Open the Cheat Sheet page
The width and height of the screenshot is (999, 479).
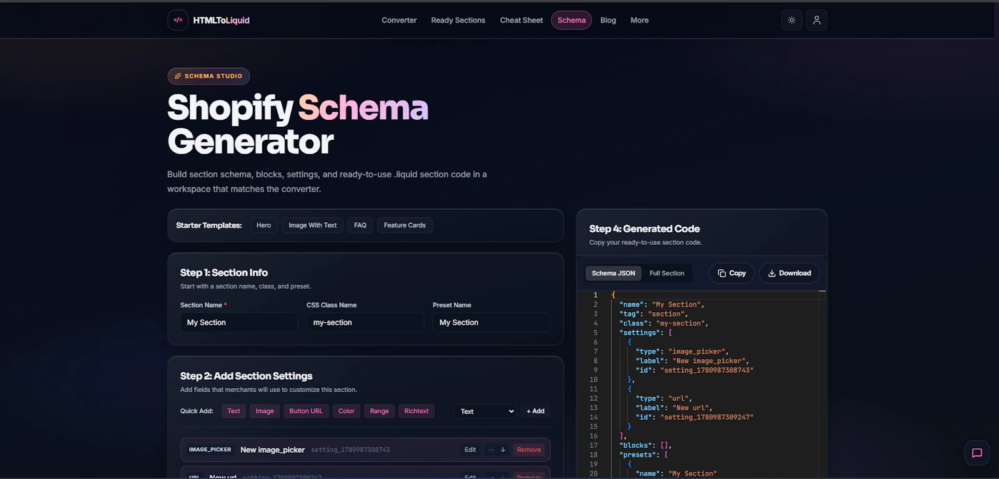pos(521,20)
